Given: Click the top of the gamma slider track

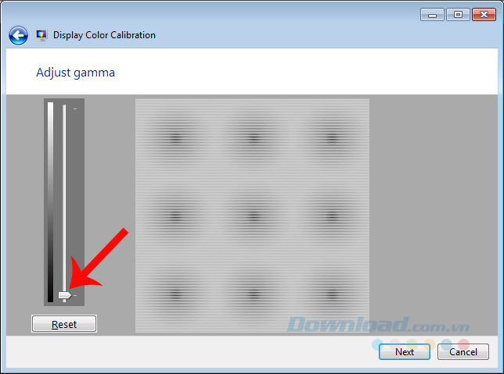Looking at the screenshot, I should [64, 108].
